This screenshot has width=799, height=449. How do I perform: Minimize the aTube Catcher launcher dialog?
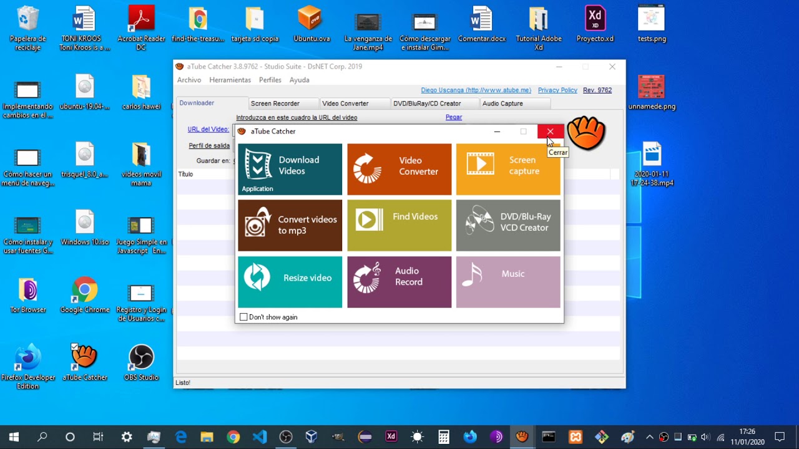tap(497, 132)
